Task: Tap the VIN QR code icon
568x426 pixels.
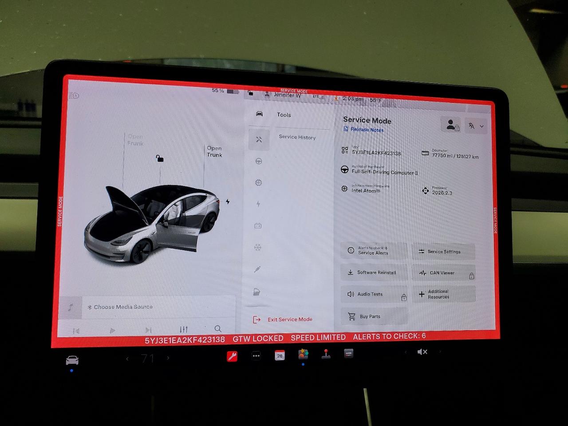Action: 345,150
